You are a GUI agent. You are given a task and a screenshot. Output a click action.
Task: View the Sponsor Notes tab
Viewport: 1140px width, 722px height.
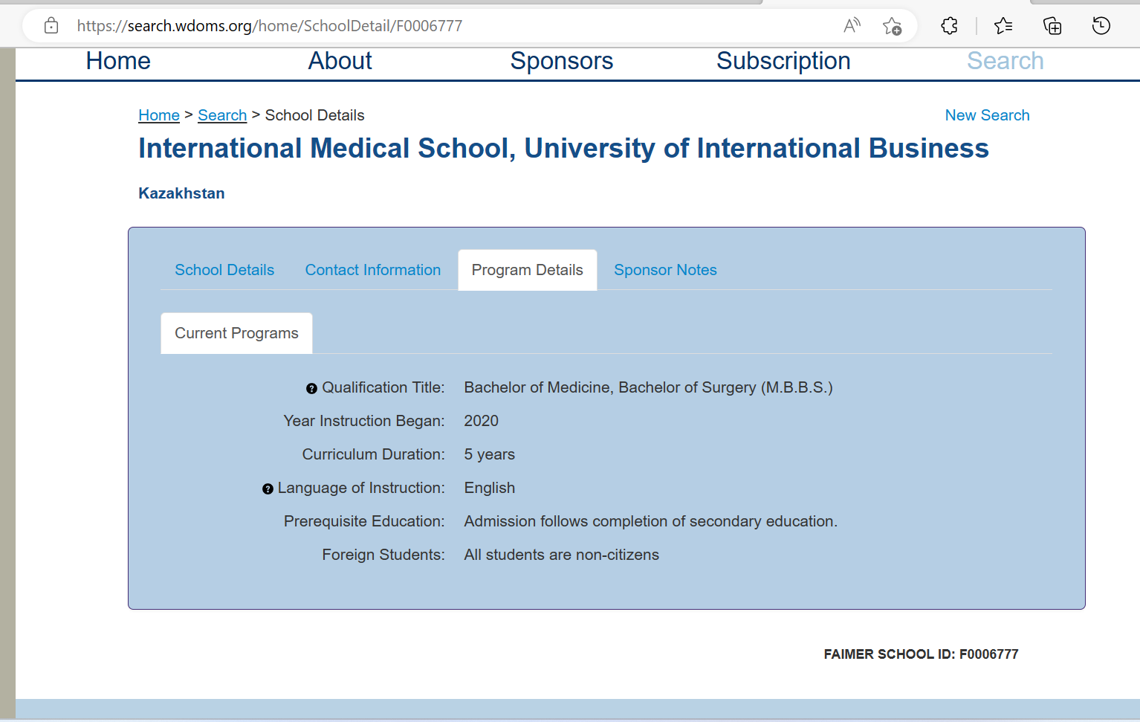coord(665,270)
